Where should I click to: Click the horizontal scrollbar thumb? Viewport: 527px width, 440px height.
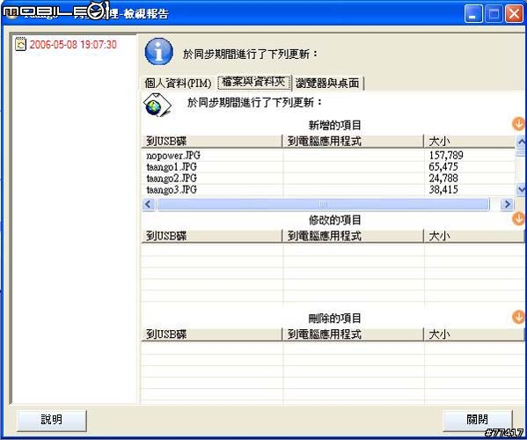tap(323, 204)
